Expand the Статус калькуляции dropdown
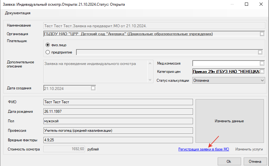269x166 pixels. 262,80
